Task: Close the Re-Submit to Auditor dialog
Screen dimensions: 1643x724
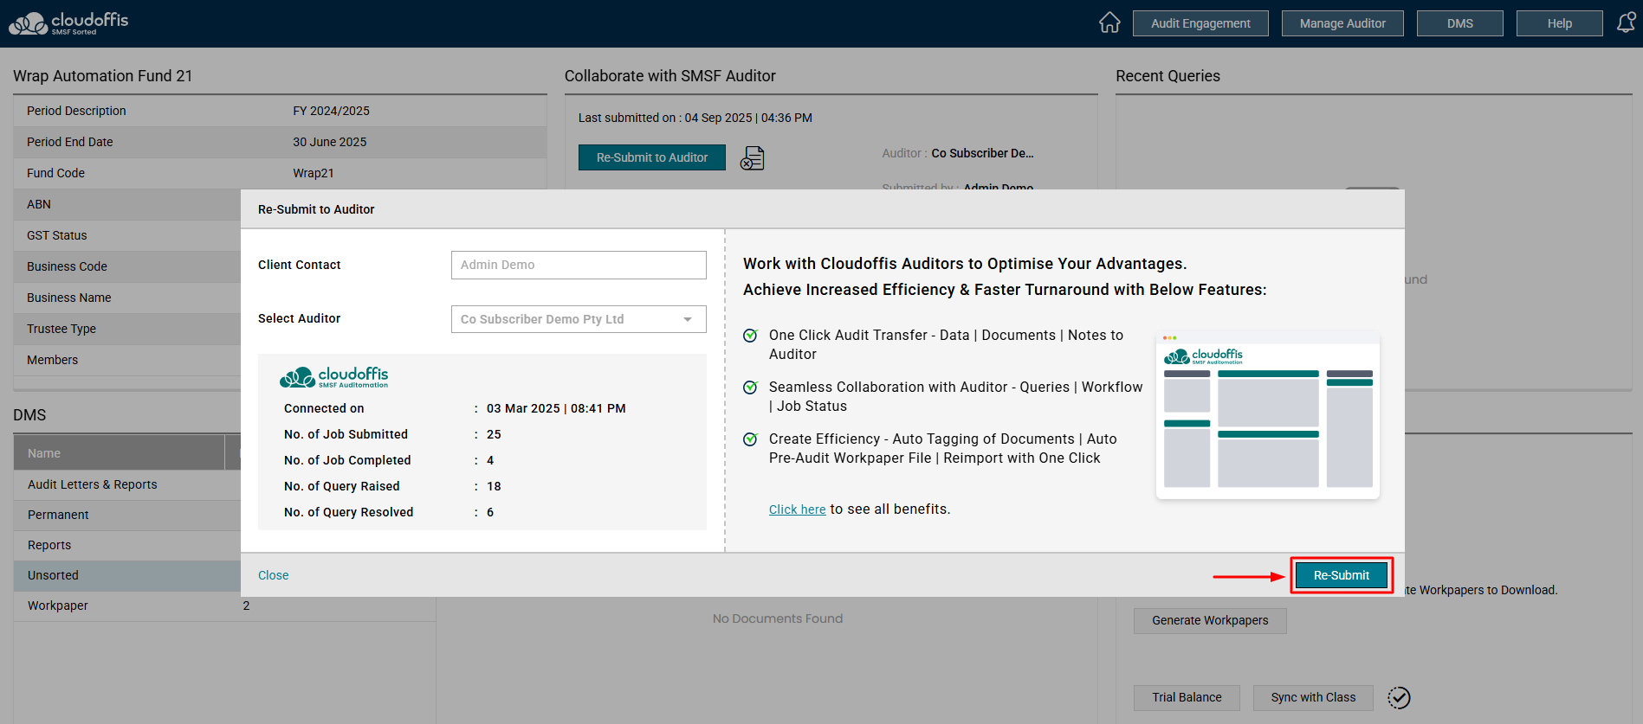Action: click(274, 575)
